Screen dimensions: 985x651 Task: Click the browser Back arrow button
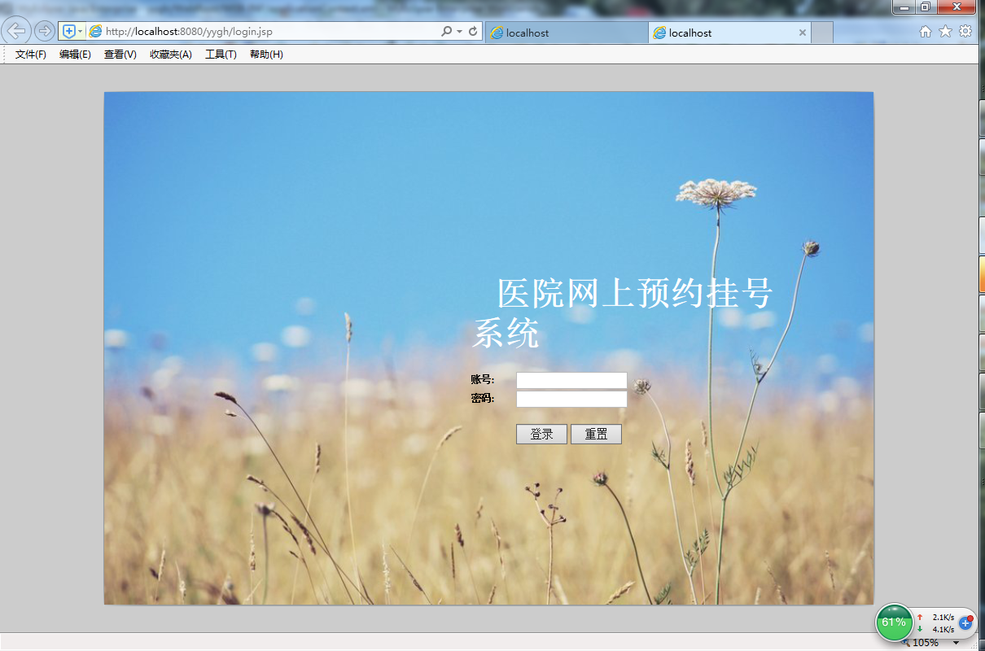pos(16,31)
